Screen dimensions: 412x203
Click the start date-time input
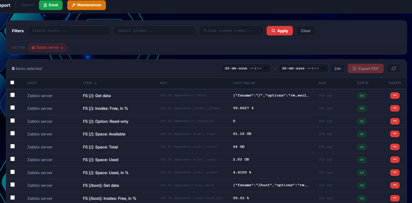pos(246,68)
